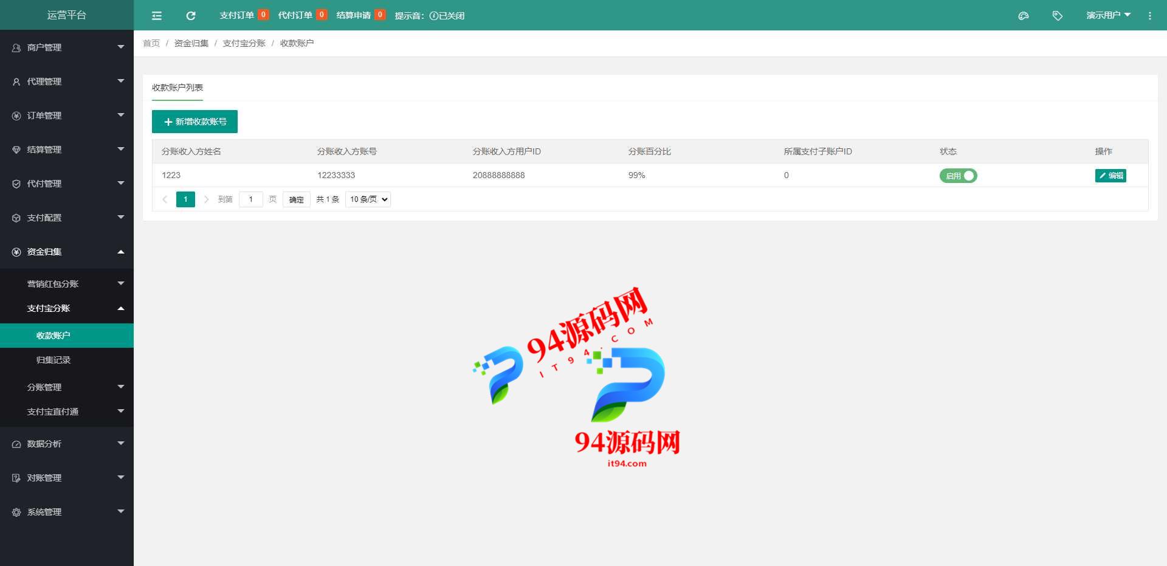Click the page jump input field
Screen dimensions: 1167x566
point(251,199)
